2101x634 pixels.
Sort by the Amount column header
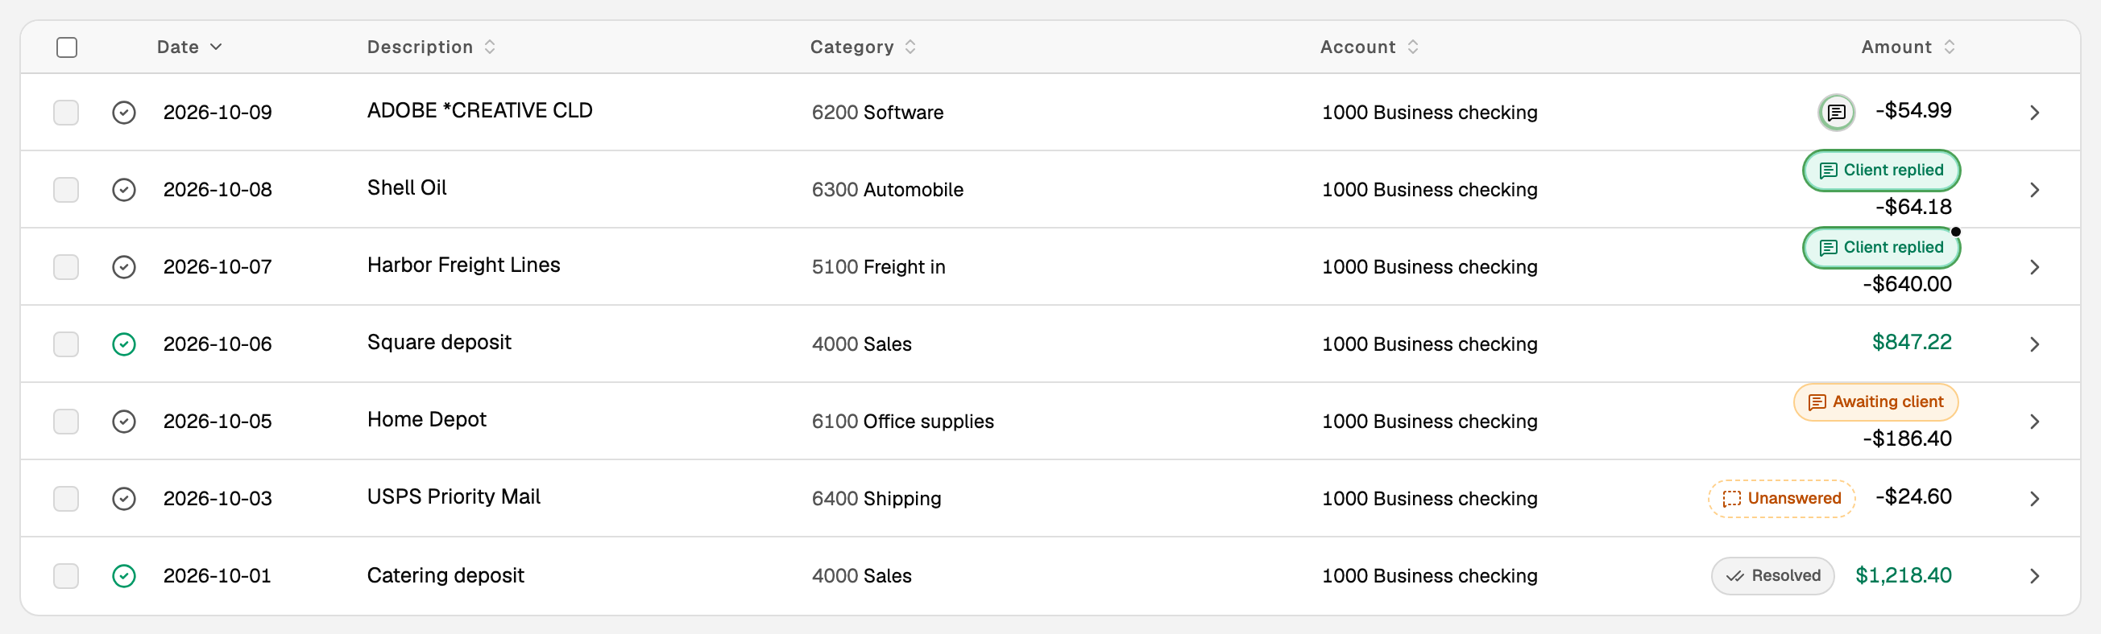(1908, 47)
